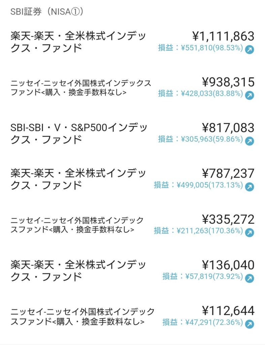The height and width of the screenshot is (345, 265).
Task: Open arrow icon beside ¥57,819 profit
Action: (x=250, y=278)
